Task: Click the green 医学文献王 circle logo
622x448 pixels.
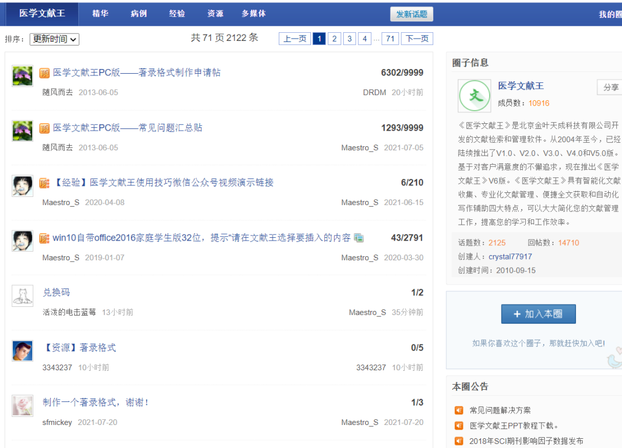Action: pyautogui.click(x=475, y=96)
